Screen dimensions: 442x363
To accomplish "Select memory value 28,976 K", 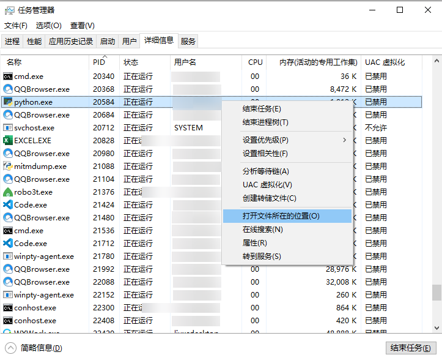I will (341, 269).
